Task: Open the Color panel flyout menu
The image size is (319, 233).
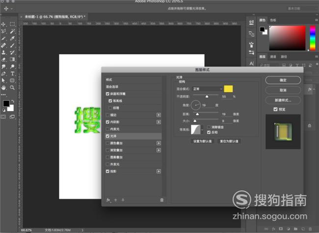Action: pos(317,20)
